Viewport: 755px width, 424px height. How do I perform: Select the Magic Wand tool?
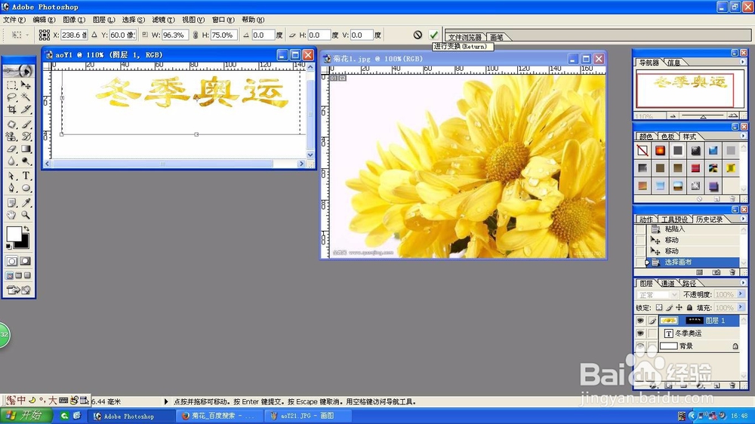pyautogui.click(x=26, y=97)
